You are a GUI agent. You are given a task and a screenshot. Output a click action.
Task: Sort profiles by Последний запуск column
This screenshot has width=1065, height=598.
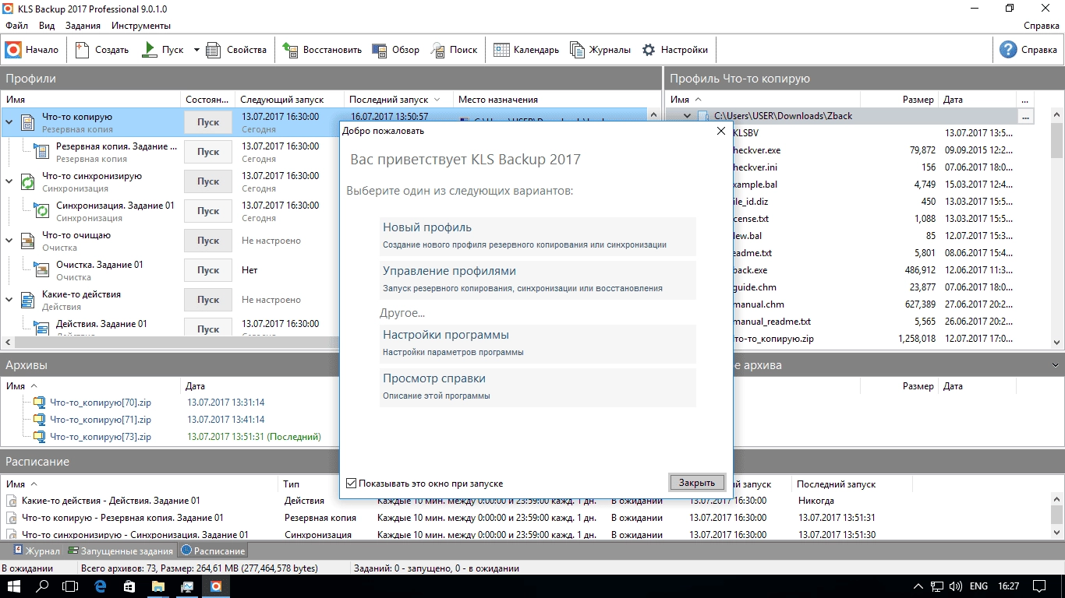coord(398,100)
